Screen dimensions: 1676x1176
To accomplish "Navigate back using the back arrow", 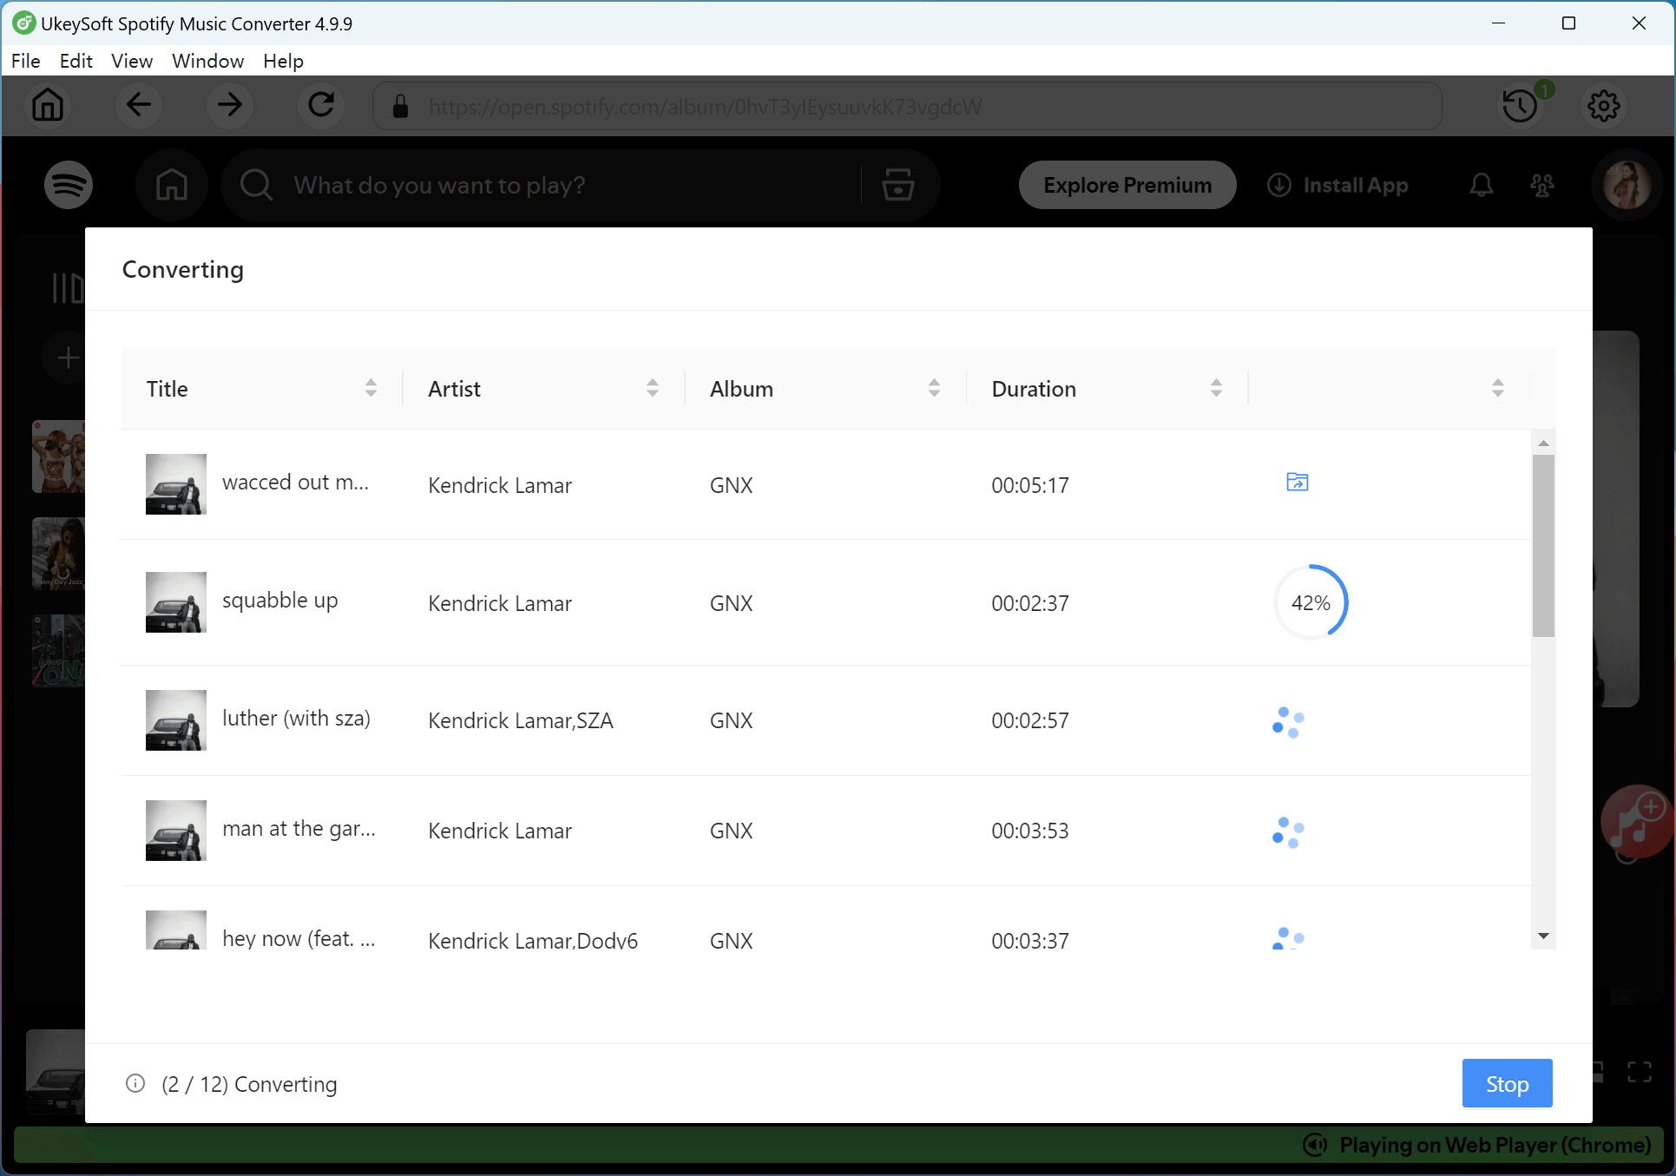I will click(x=138, y=105).
